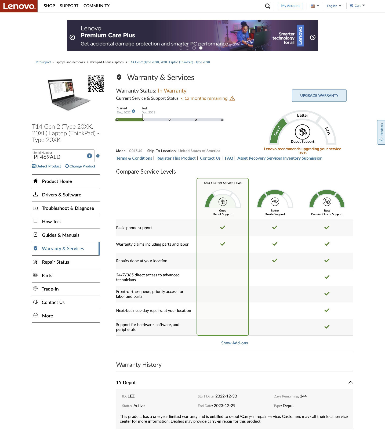
Task: Show previous banner slide arrow
Action: (72, 37)
